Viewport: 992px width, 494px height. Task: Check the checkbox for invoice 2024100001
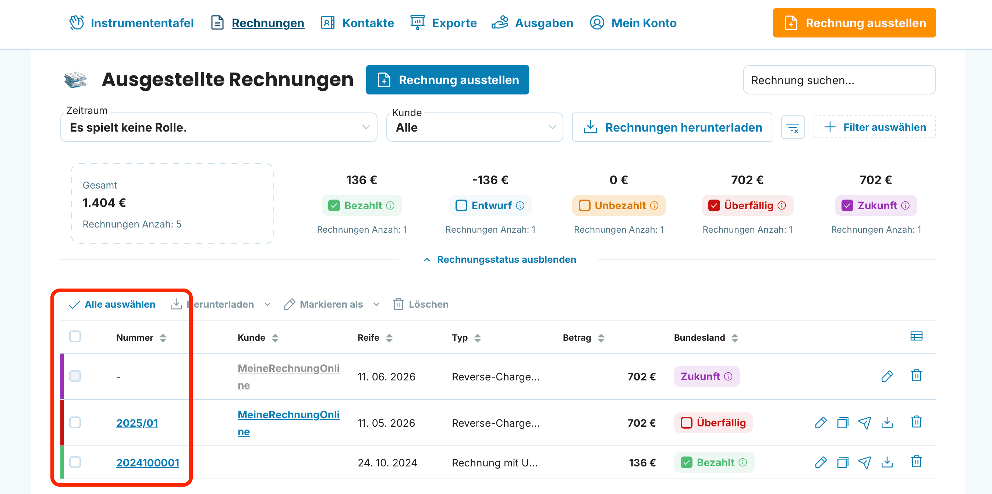tap(75, 462)
